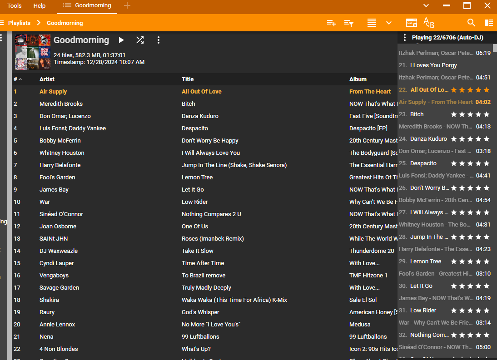Screen dimensions: 497x360
Task: Add a new tab with the plus button
Action: (x=127, y=5)
